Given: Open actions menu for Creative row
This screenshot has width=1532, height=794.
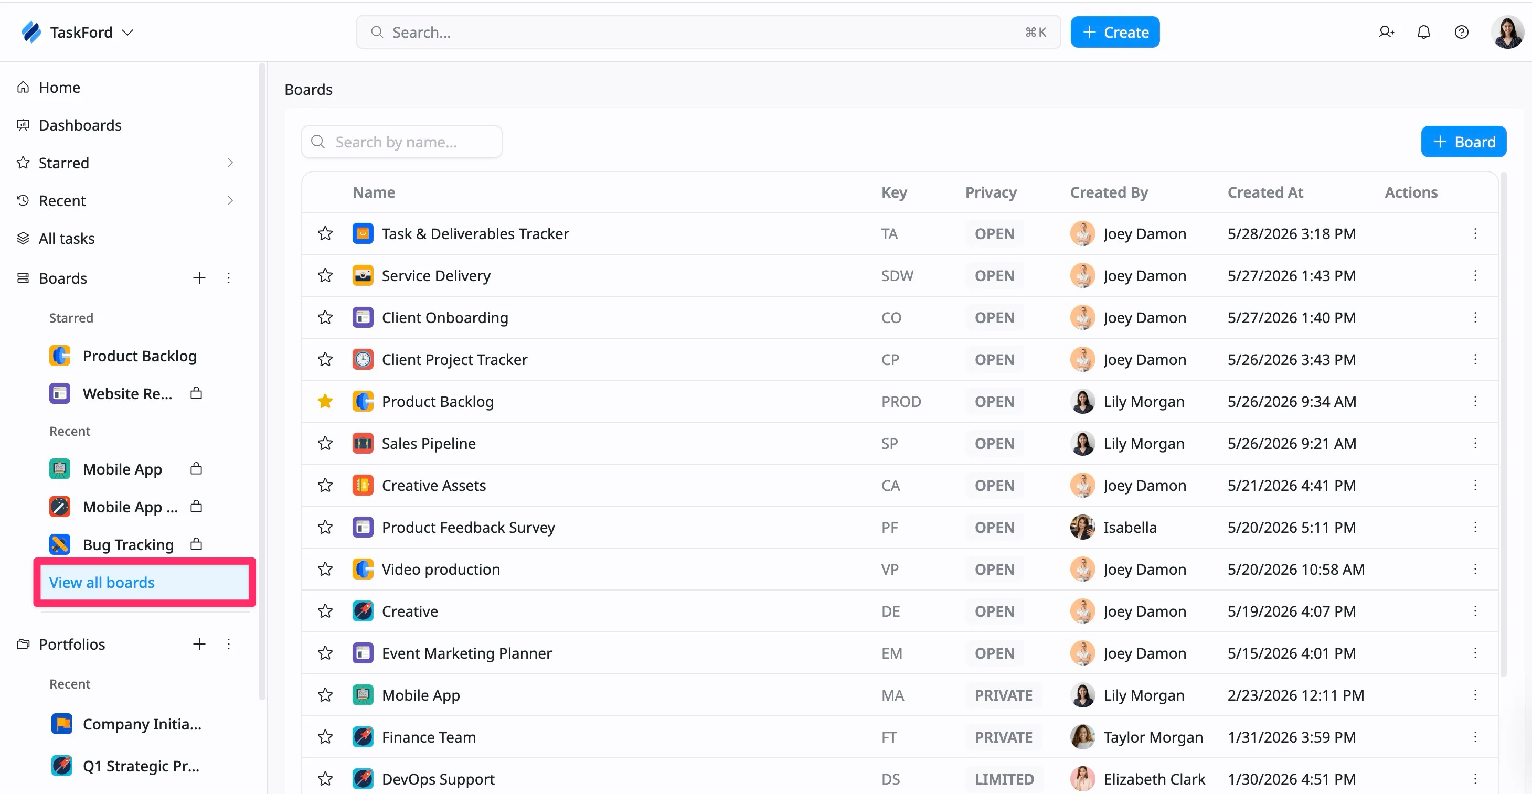Looking at the screenshot, I should (1475, 611).
